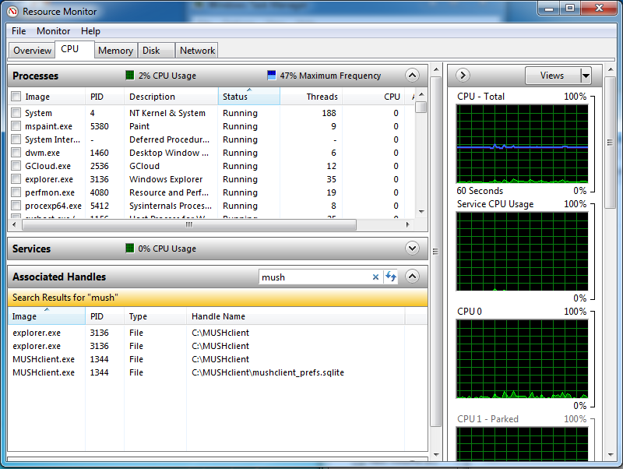Click the processes horizontal scroll right arrow
The width and height of the screenshot is (623, 469).
(408, 224)
